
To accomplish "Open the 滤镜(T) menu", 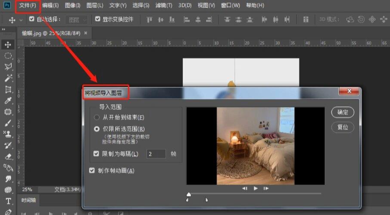I will (x=165, y=5).
